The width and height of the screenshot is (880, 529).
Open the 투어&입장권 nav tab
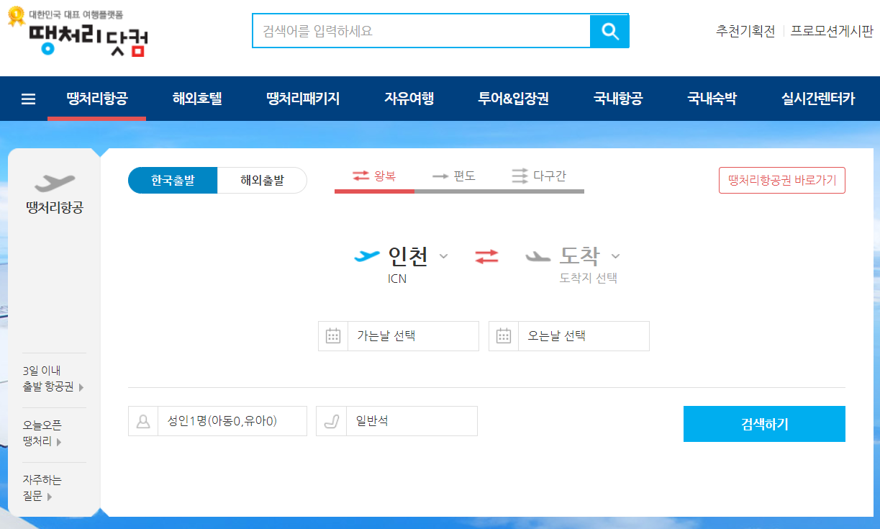514,99
